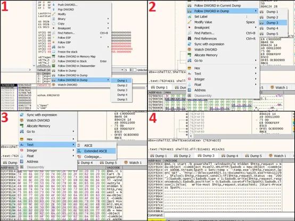
Task: Click Integer icon in menu with ASCII submenu open
Action: [x=22, y=150]
